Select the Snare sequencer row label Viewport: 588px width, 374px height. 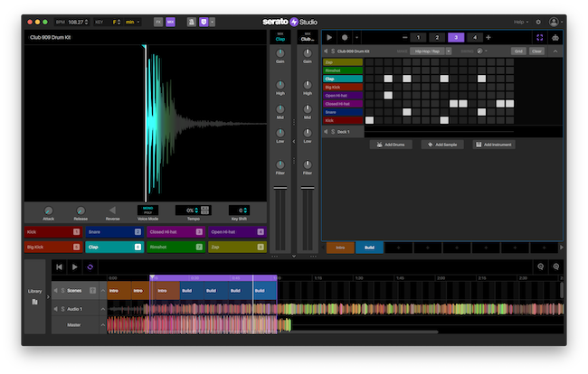point(343,112)
